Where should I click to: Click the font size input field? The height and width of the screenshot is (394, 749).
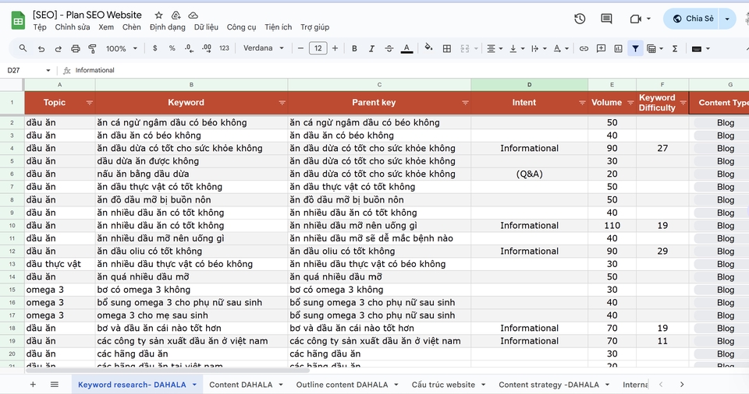[318, 48]
